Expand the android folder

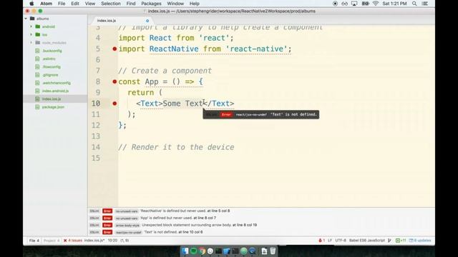point(31,26)
